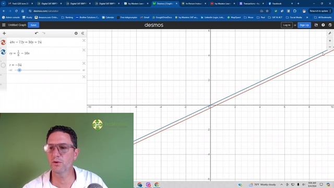Screen dimensions: 334x188
Task: Open the Desmos hamburger menu
Action: pyautogui.click(x=4, y=25)
